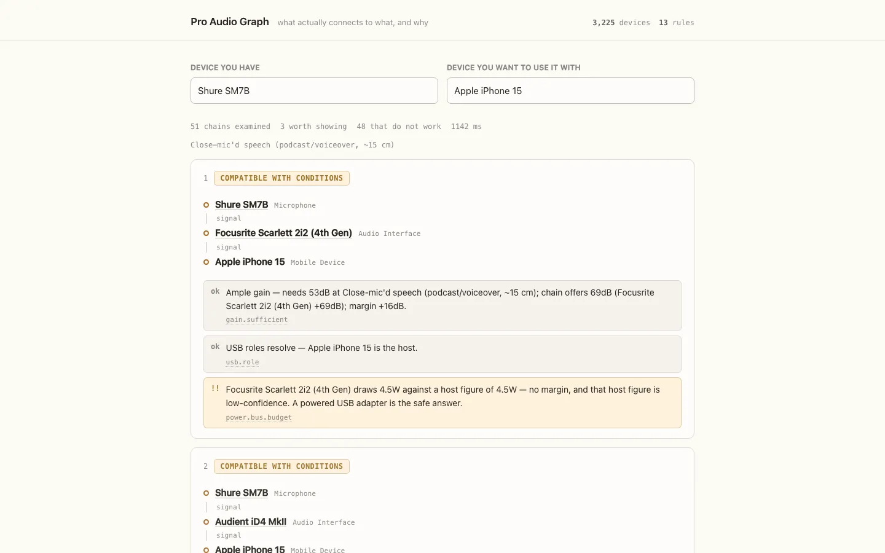Click the '48 that do not work' stat
885x553 pixels.
pos(398,127)
